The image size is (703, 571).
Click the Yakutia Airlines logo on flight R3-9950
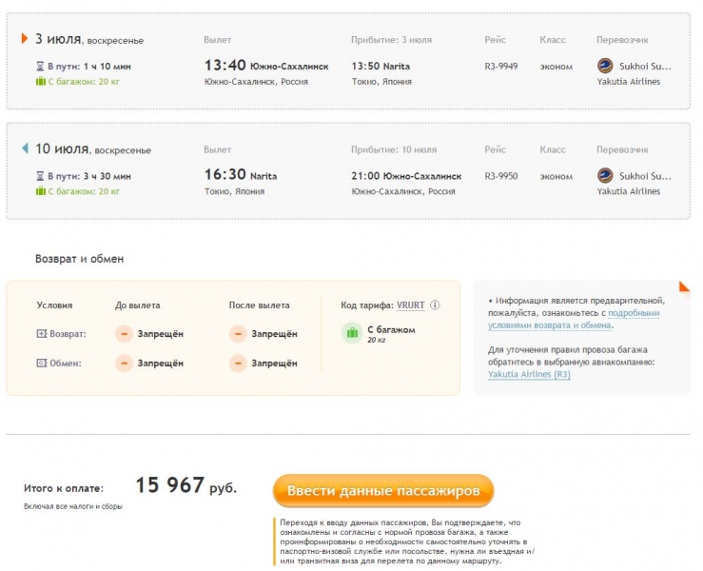605,176
